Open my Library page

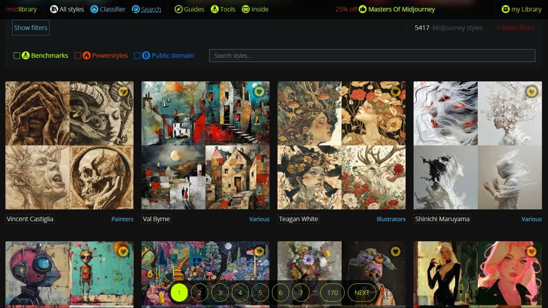coord(521,9)
